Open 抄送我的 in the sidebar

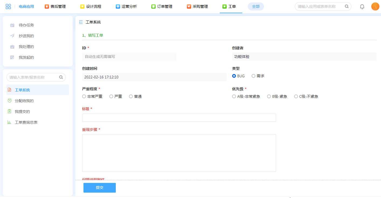(x=26, y=36)
